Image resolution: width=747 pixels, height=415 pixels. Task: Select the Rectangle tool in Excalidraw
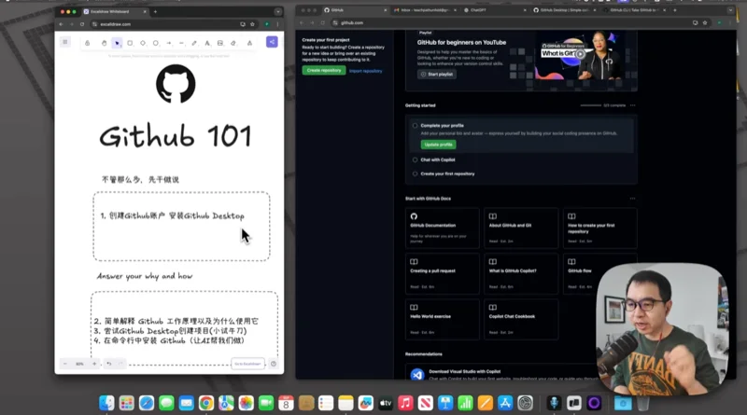(130, 43)
